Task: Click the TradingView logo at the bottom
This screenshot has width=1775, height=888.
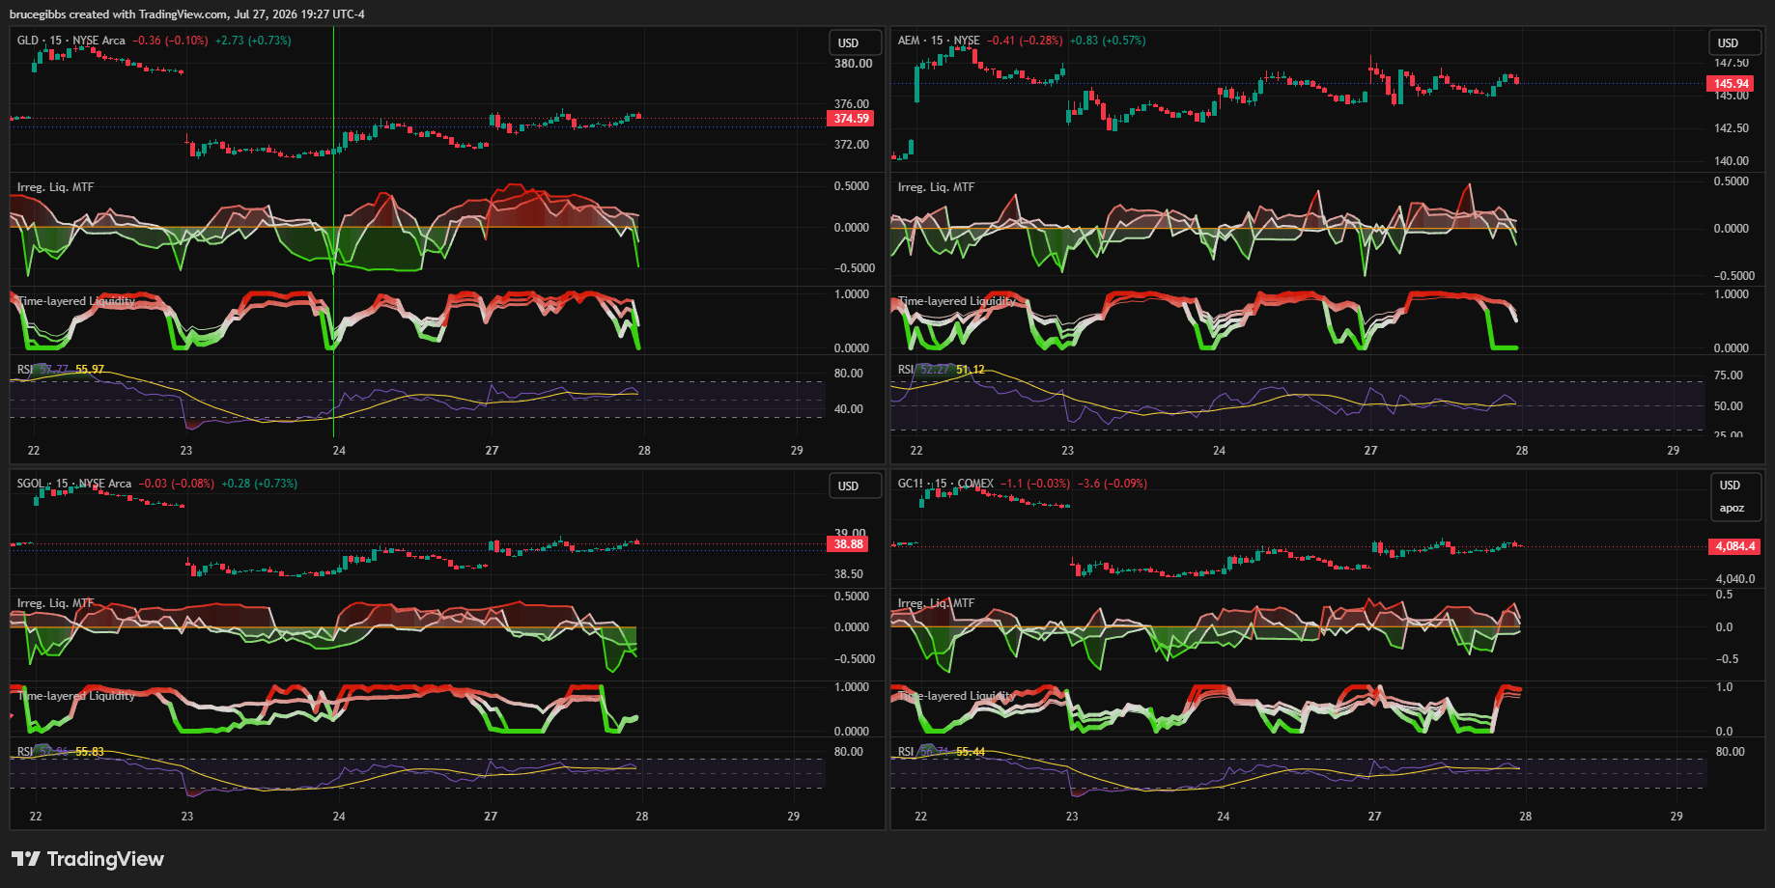Action: (88, 859)
